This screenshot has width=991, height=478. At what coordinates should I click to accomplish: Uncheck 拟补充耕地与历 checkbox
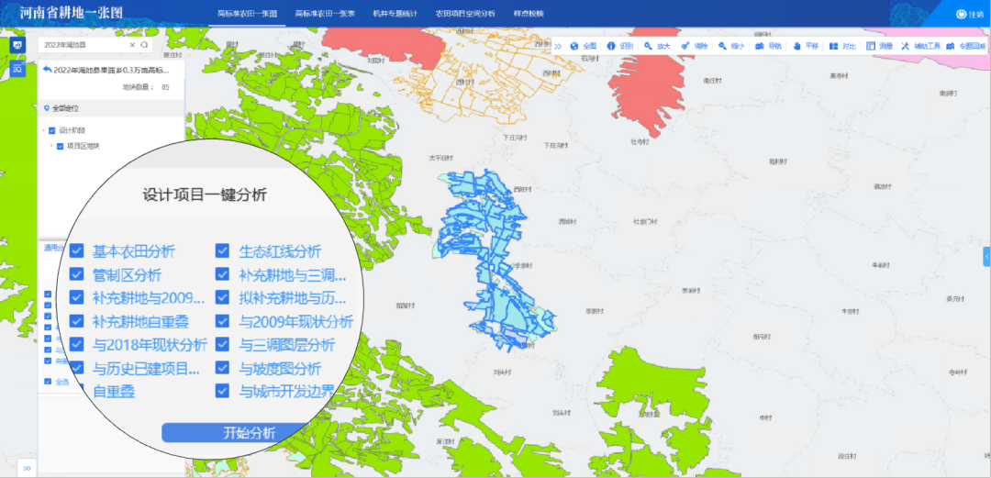coord(222,297)
